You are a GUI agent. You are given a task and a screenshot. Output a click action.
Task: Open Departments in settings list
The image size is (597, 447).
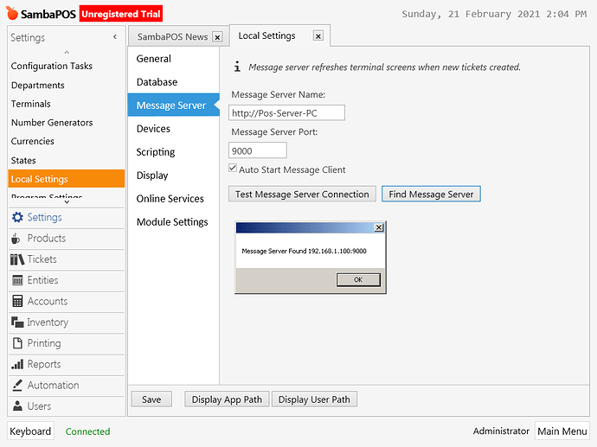[x=67, y=86]
